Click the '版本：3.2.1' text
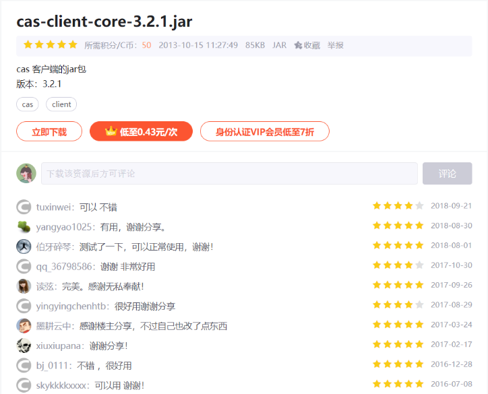 tap(39, 84)
